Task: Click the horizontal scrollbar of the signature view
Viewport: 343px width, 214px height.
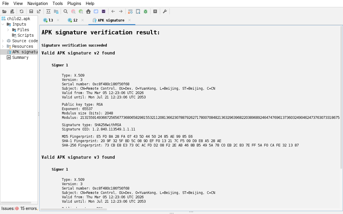Action: tap(73, 209)
